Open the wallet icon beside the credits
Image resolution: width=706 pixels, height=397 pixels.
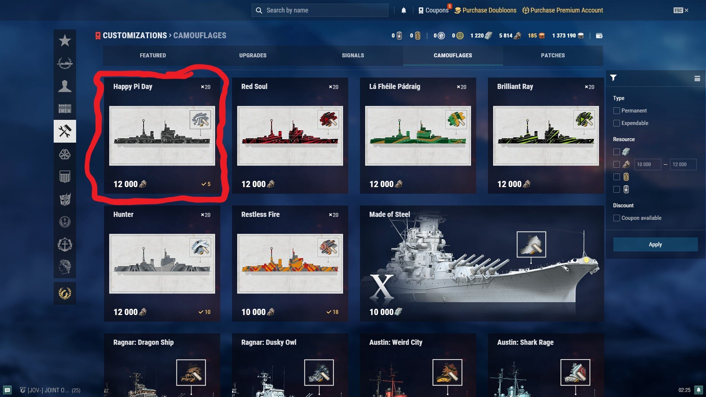pos(599,36)
